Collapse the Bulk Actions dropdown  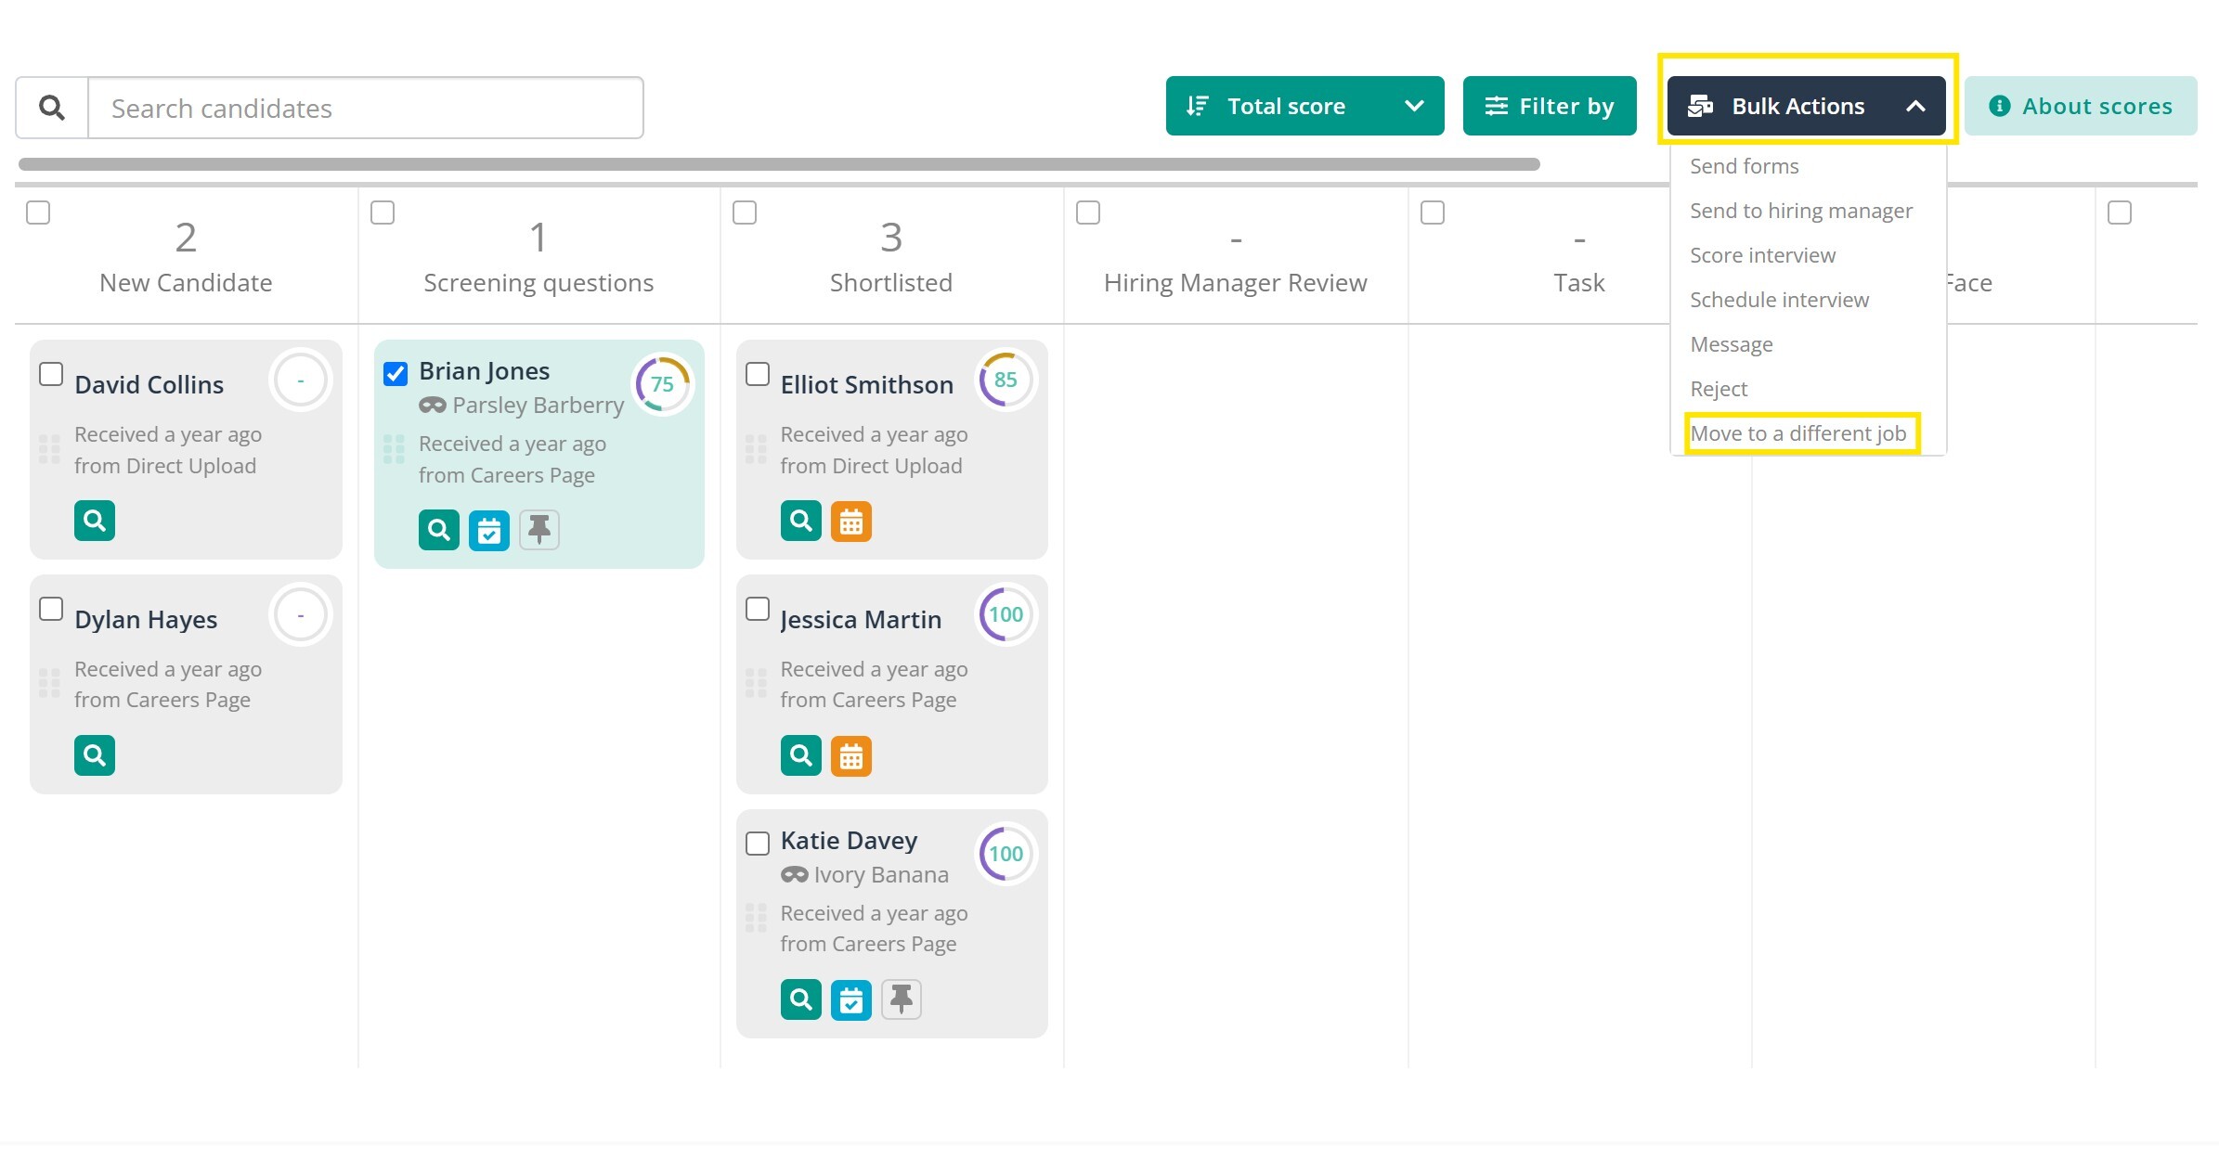pyautogui.click(x=1806, y=106)
